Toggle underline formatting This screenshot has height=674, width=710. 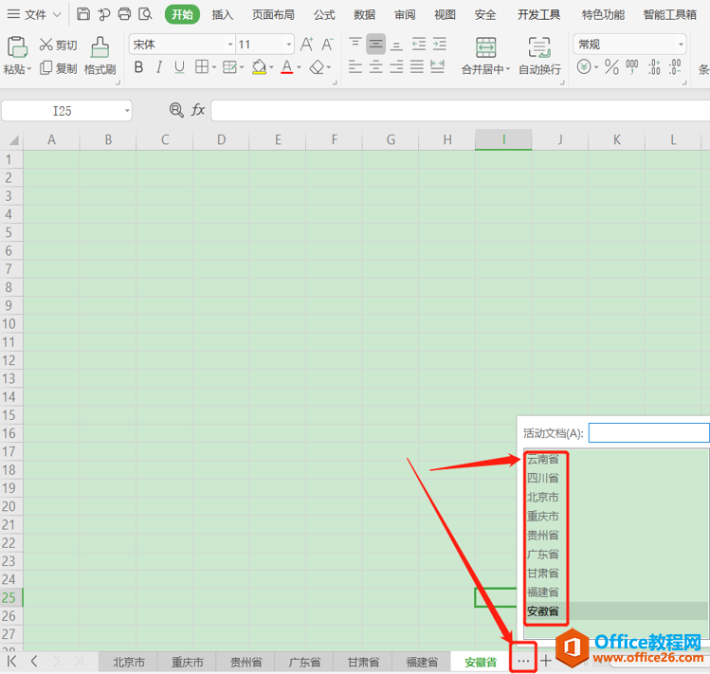[x=179, y=67]
